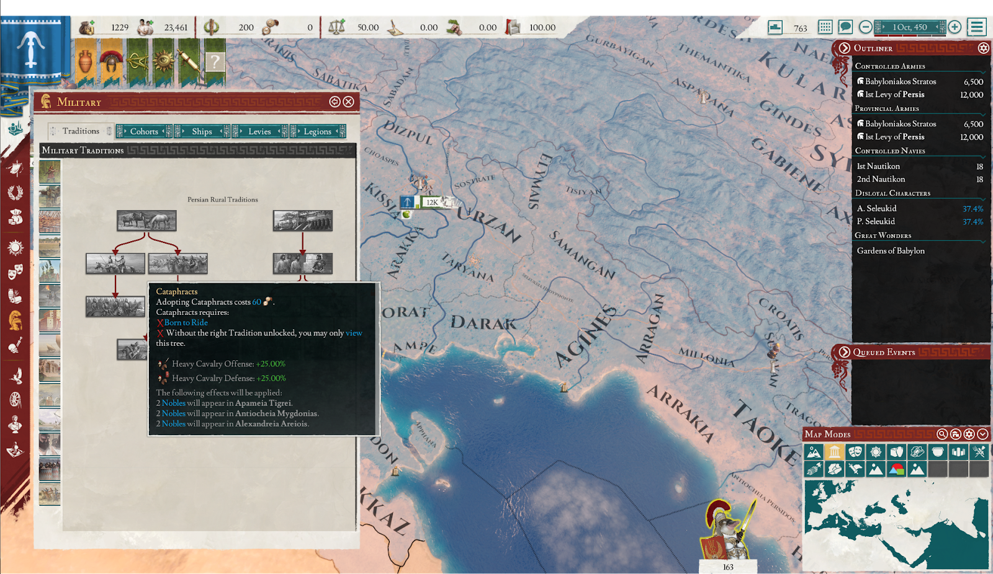This screenshot has width=993, height=574.
Task: Increase game speed with plus button
Action: [955, 27]
